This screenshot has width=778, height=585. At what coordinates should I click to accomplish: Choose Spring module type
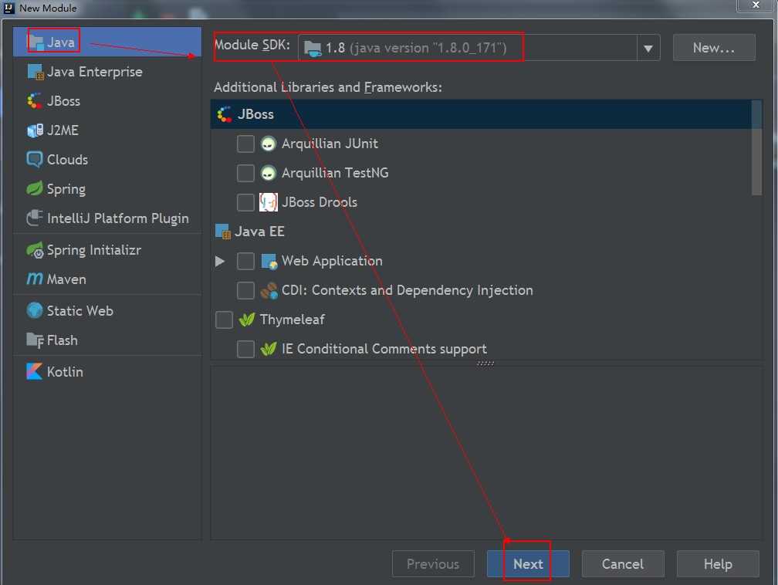pyautogui.click(x=107, y=188)
